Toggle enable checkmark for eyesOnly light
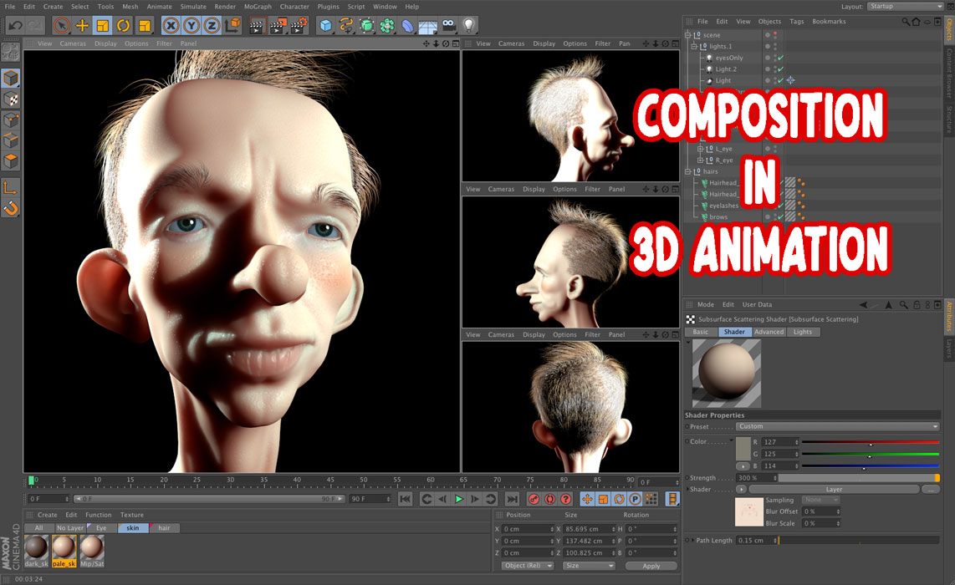 tap(780, 58)
